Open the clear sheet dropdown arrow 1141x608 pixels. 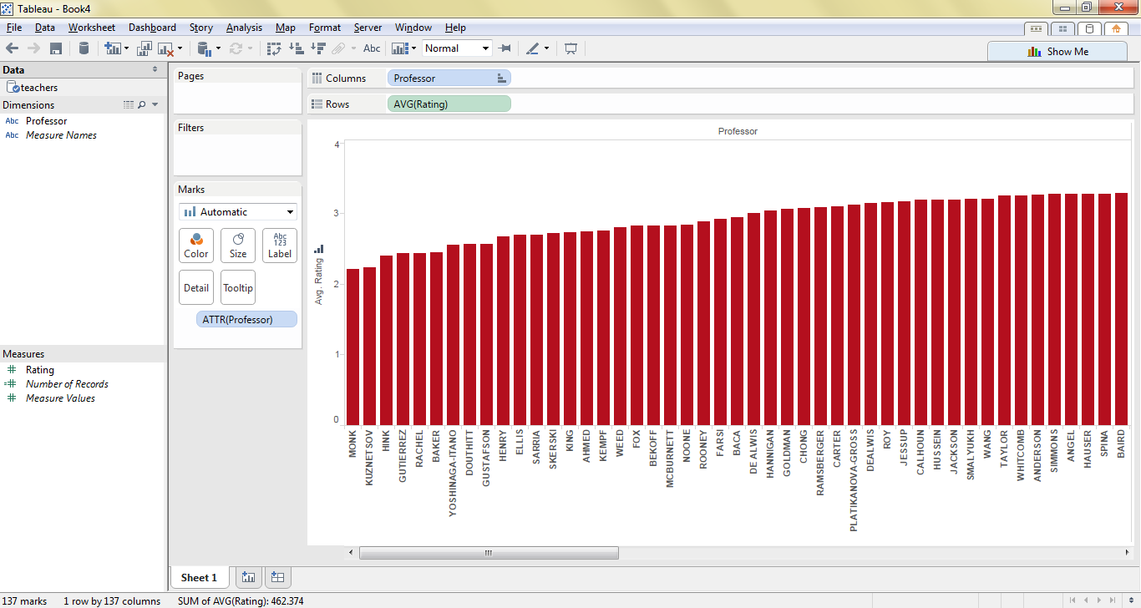(179, 48)
